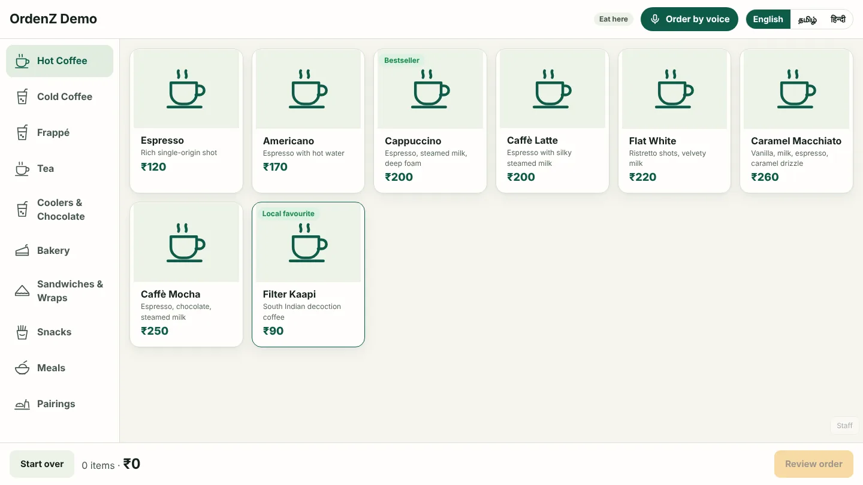Image resolution: width=863 pixels, height=485 pixels.
Task: Click the Filter Kaapi cup image
Action: pyautogui.click(x=309, y=242)
